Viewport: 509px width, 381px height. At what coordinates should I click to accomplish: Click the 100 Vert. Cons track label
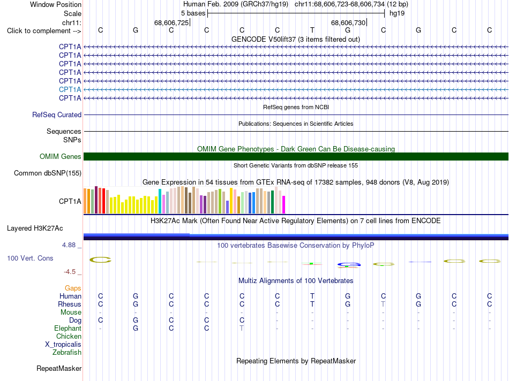(30, 258)
